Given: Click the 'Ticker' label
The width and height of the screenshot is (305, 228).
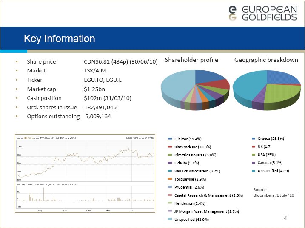Looking at the screenshot, I should tap(34, 80).
